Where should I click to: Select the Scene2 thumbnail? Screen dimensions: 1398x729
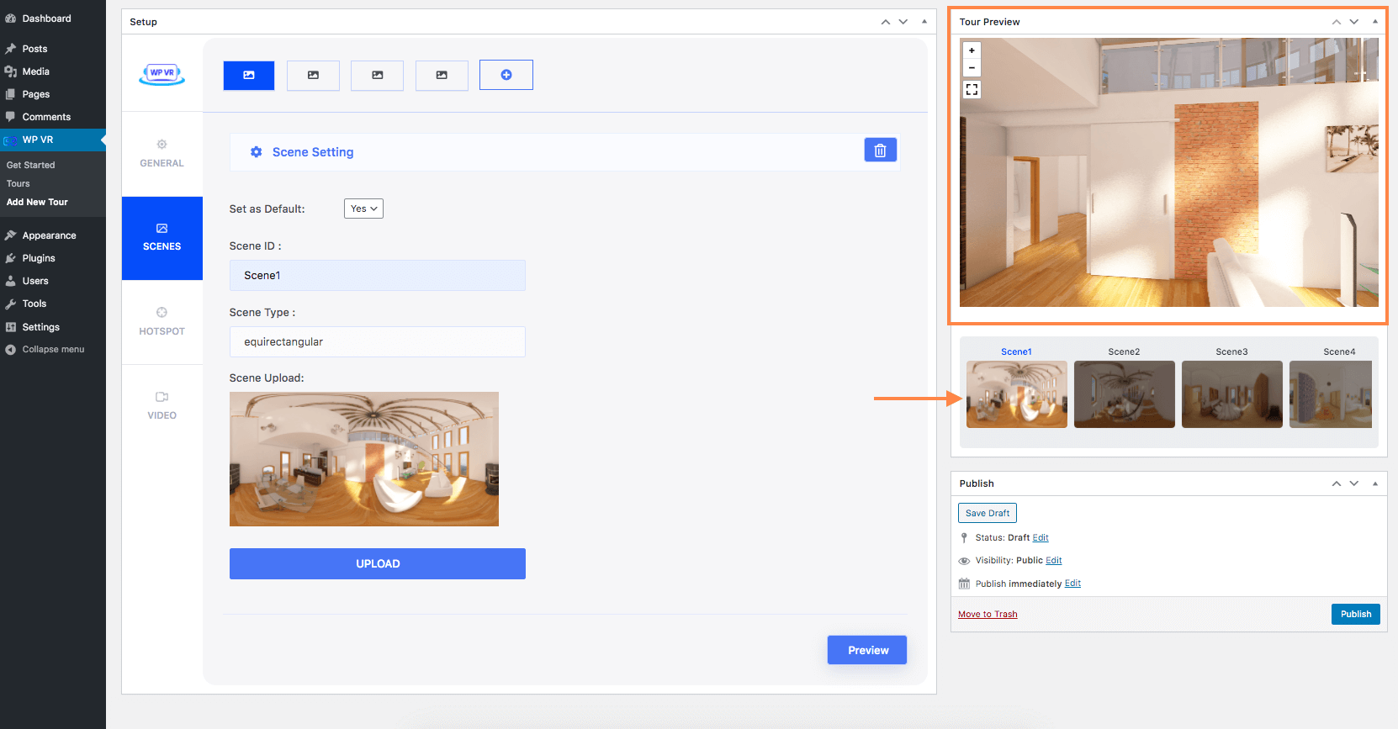coord(1125,394)
